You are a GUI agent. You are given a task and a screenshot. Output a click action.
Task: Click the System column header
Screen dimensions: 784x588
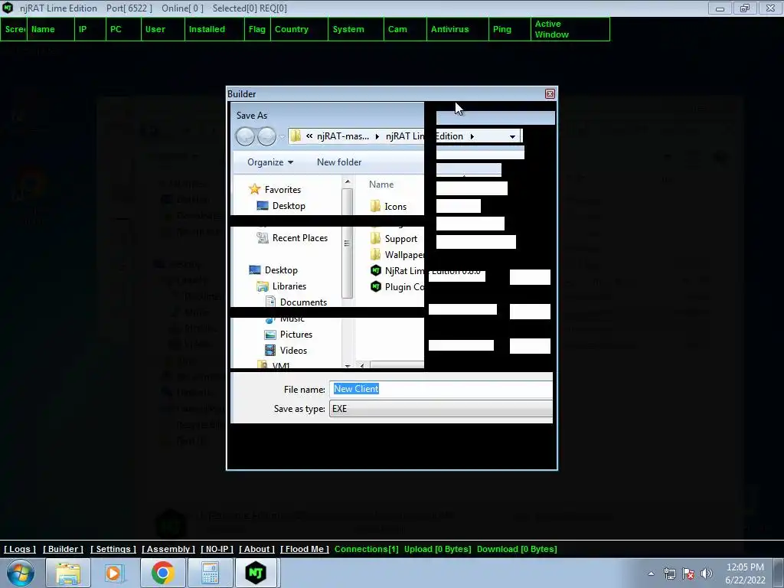click(356, 29)
